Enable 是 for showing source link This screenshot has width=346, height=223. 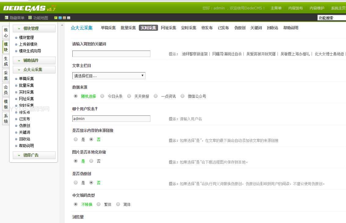tap(76, 140)
